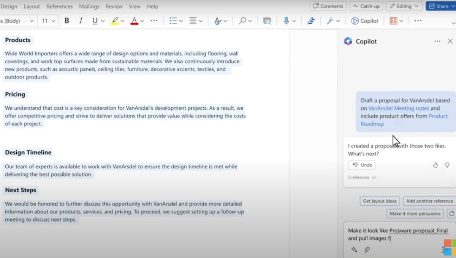The image size is (456, 258).
Task: Click the Design Timeline heading
Action: pyautogui.click(x=28, y=153)
